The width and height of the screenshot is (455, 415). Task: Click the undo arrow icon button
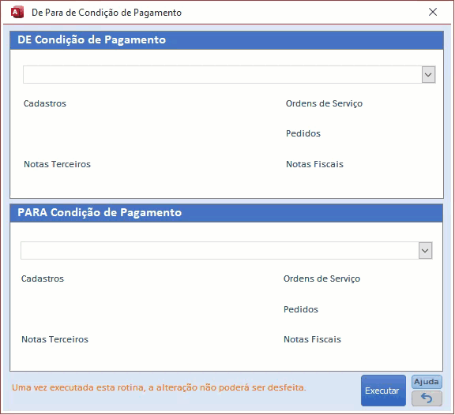427,398
